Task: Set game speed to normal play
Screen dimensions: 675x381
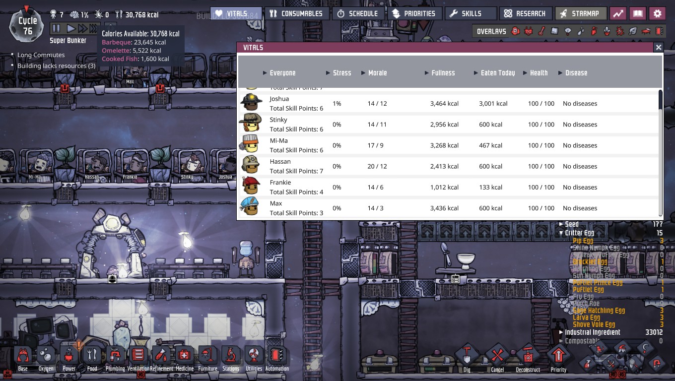Action: click(71, 29)
